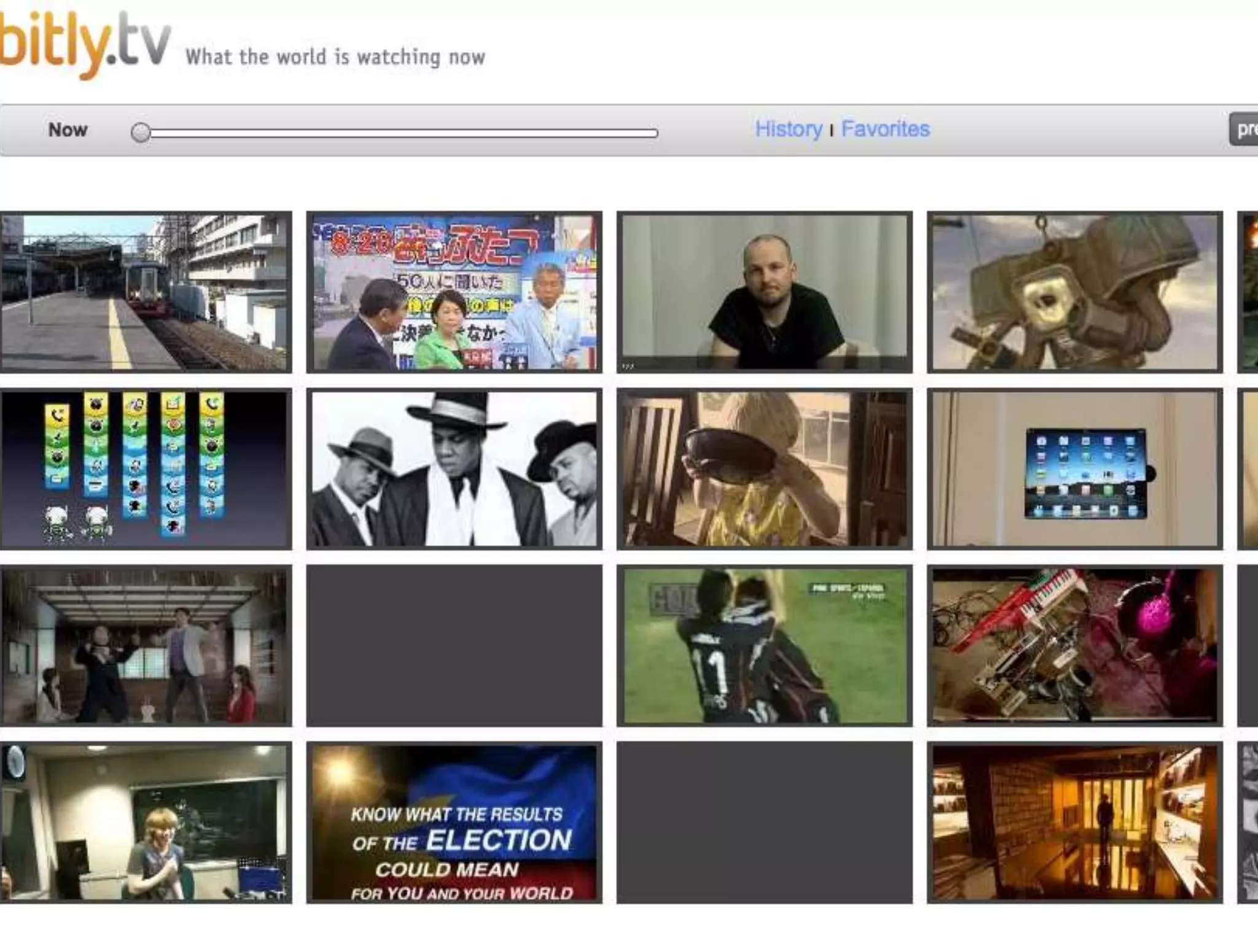Viewport: 1258px width, 943px height.
Task: Open the Favorites link
Action: click(885, 130)
